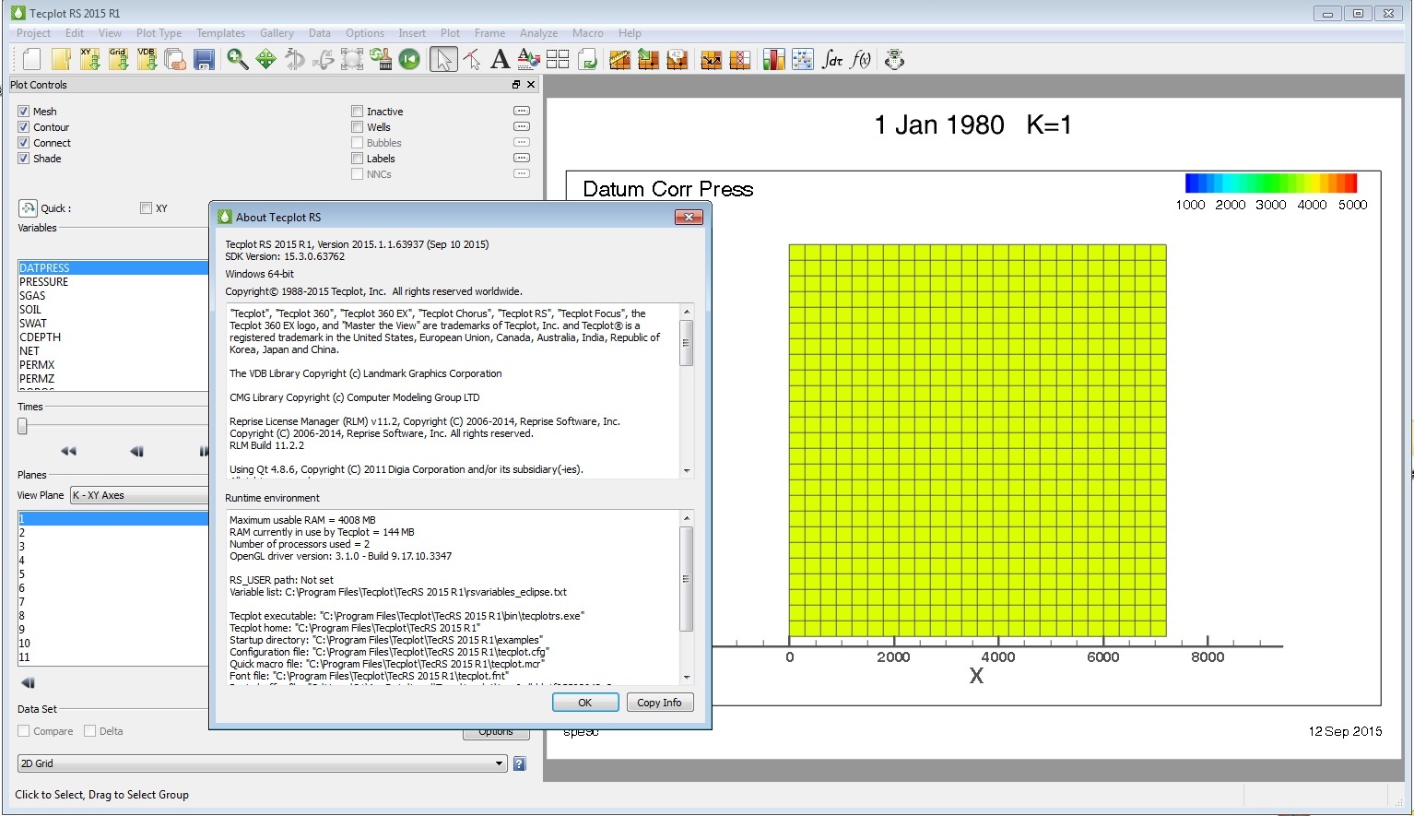The height and width of the screenshot is (816, 1414).
Task: Select the green four-arrow translate tool
Action: pos(266,60)
